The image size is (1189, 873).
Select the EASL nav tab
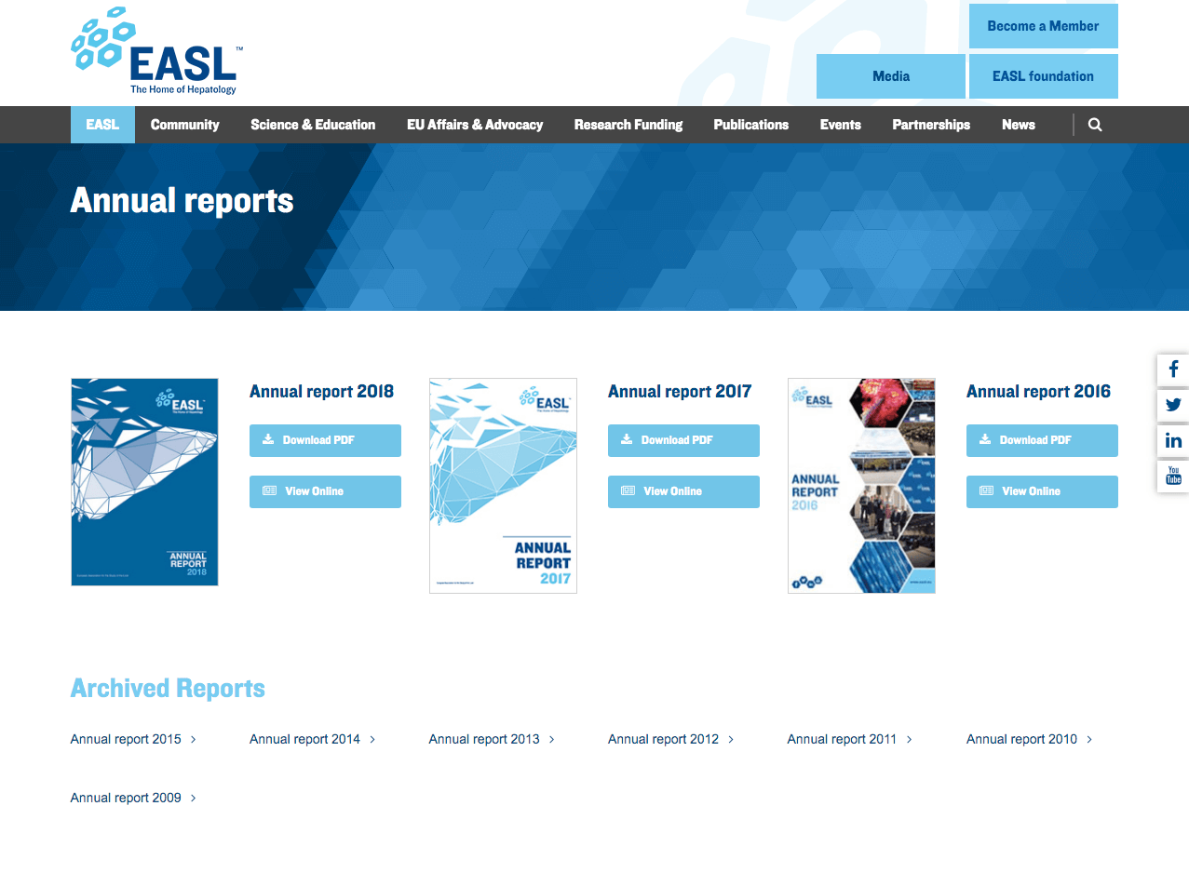(x=102, y=125)
